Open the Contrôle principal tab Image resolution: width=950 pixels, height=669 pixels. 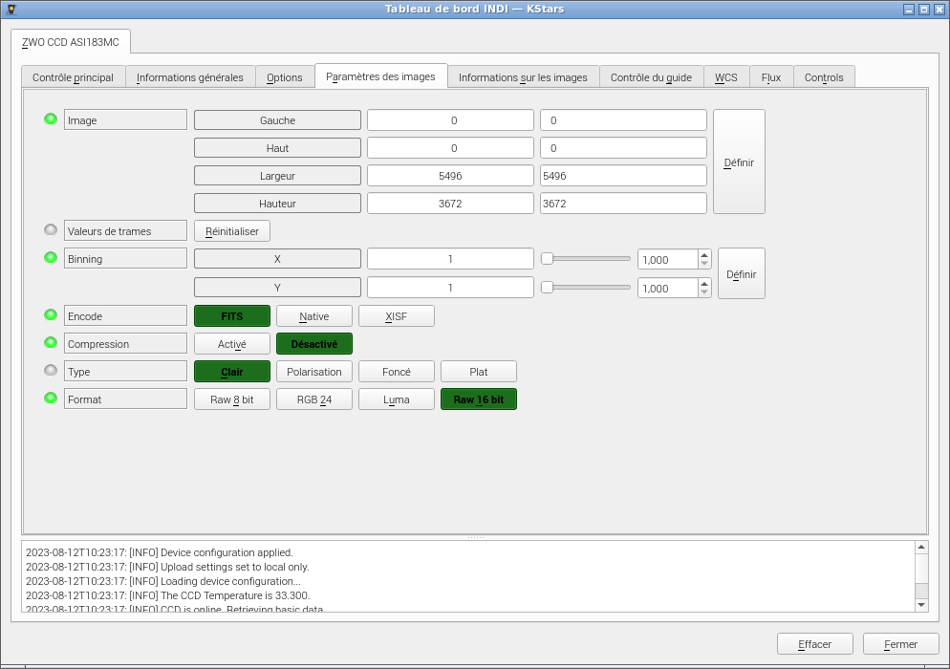click(73, 77)
